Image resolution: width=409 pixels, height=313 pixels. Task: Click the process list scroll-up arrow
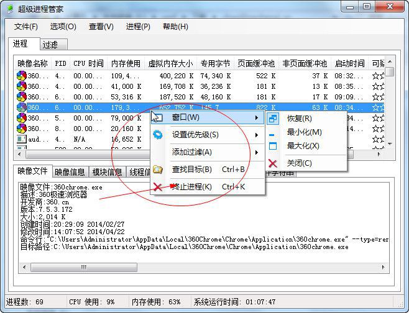point(390,61)
